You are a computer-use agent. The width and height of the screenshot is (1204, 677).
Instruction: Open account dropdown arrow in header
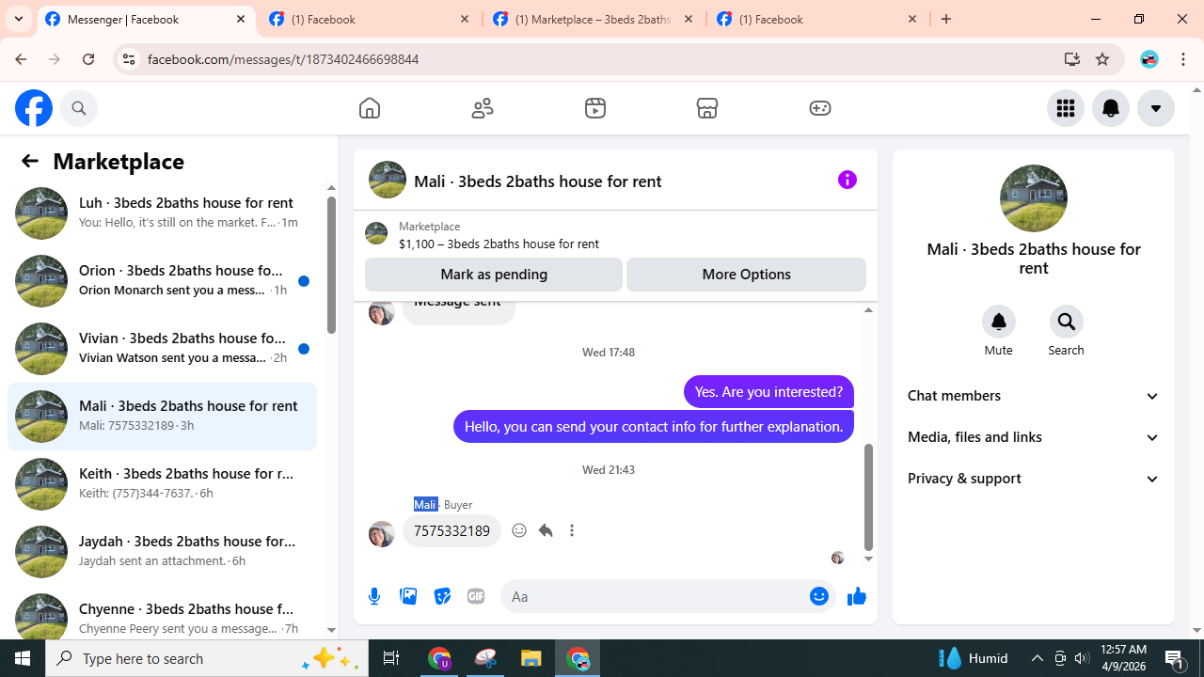1156,108
